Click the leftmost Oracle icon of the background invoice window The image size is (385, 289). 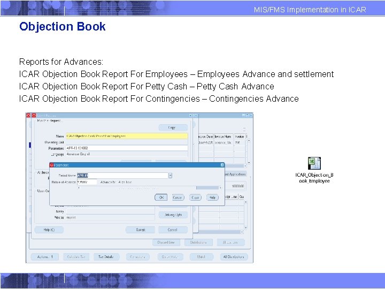pos(28,115)
